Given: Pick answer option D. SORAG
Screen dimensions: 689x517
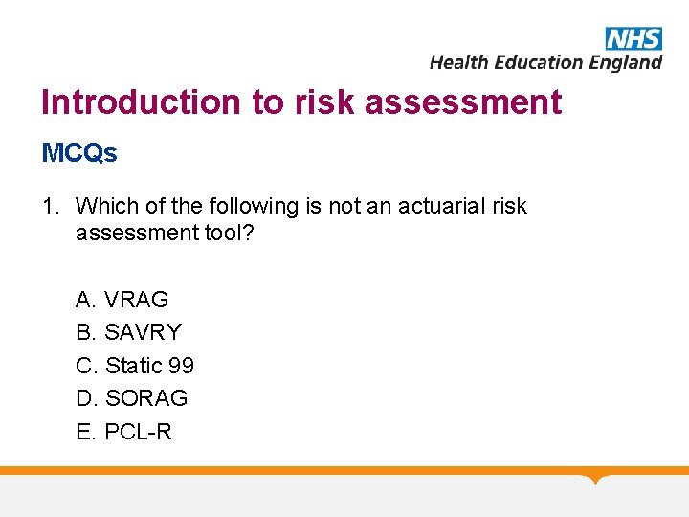Looking at the screenshot, I should coord(132,398).
